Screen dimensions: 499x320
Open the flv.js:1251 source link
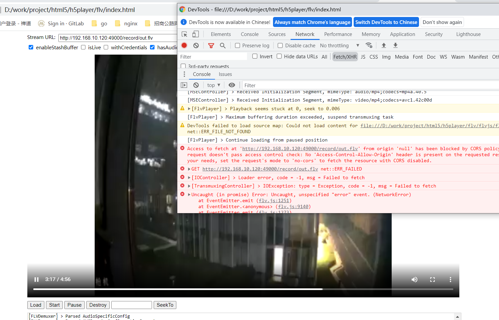click(x=274, y=200)
